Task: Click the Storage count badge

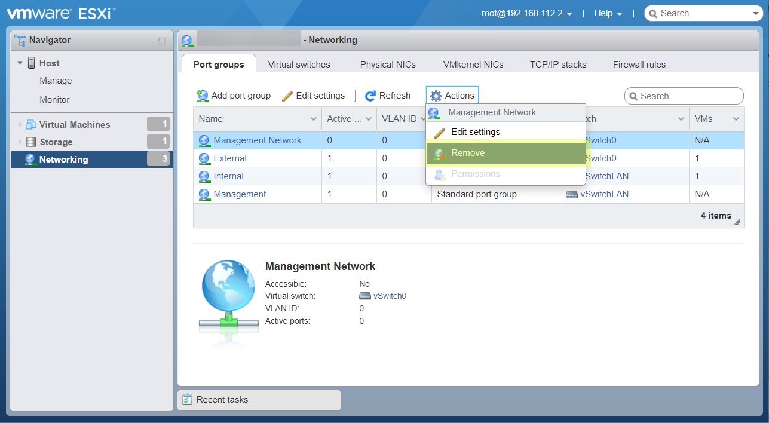Action: point(158,142)
